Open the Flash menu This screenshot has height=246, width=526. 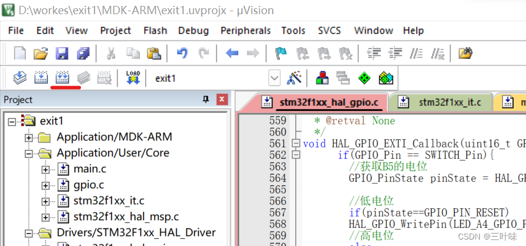tap(155, 31)
